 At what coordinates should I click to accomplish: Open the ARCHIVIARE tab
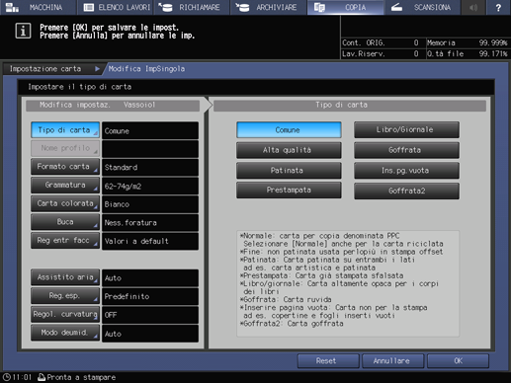pyautogui.click(x=269, y=7)
